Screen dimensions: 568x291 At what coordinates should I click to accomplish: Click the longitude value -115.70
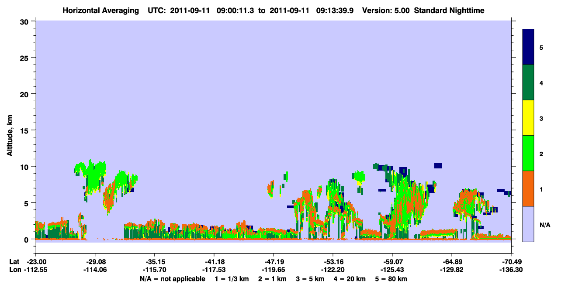point(154,270)
